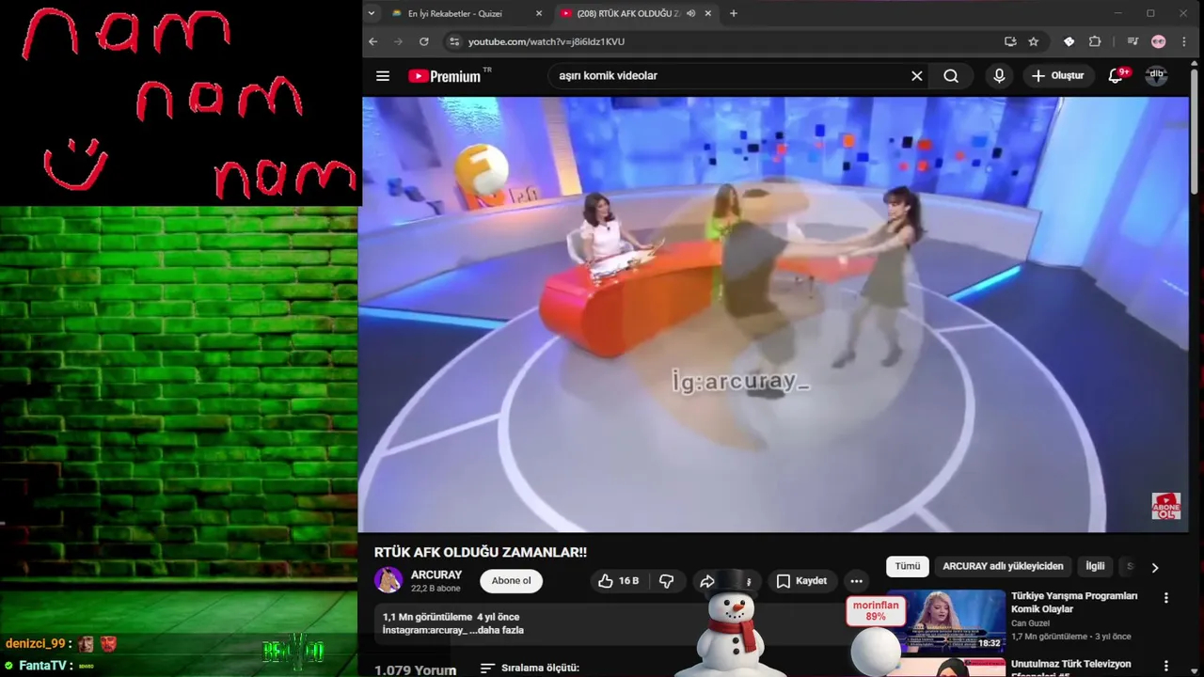Select the Tümü filter chip
The image size is (1204, 677).
908,566
